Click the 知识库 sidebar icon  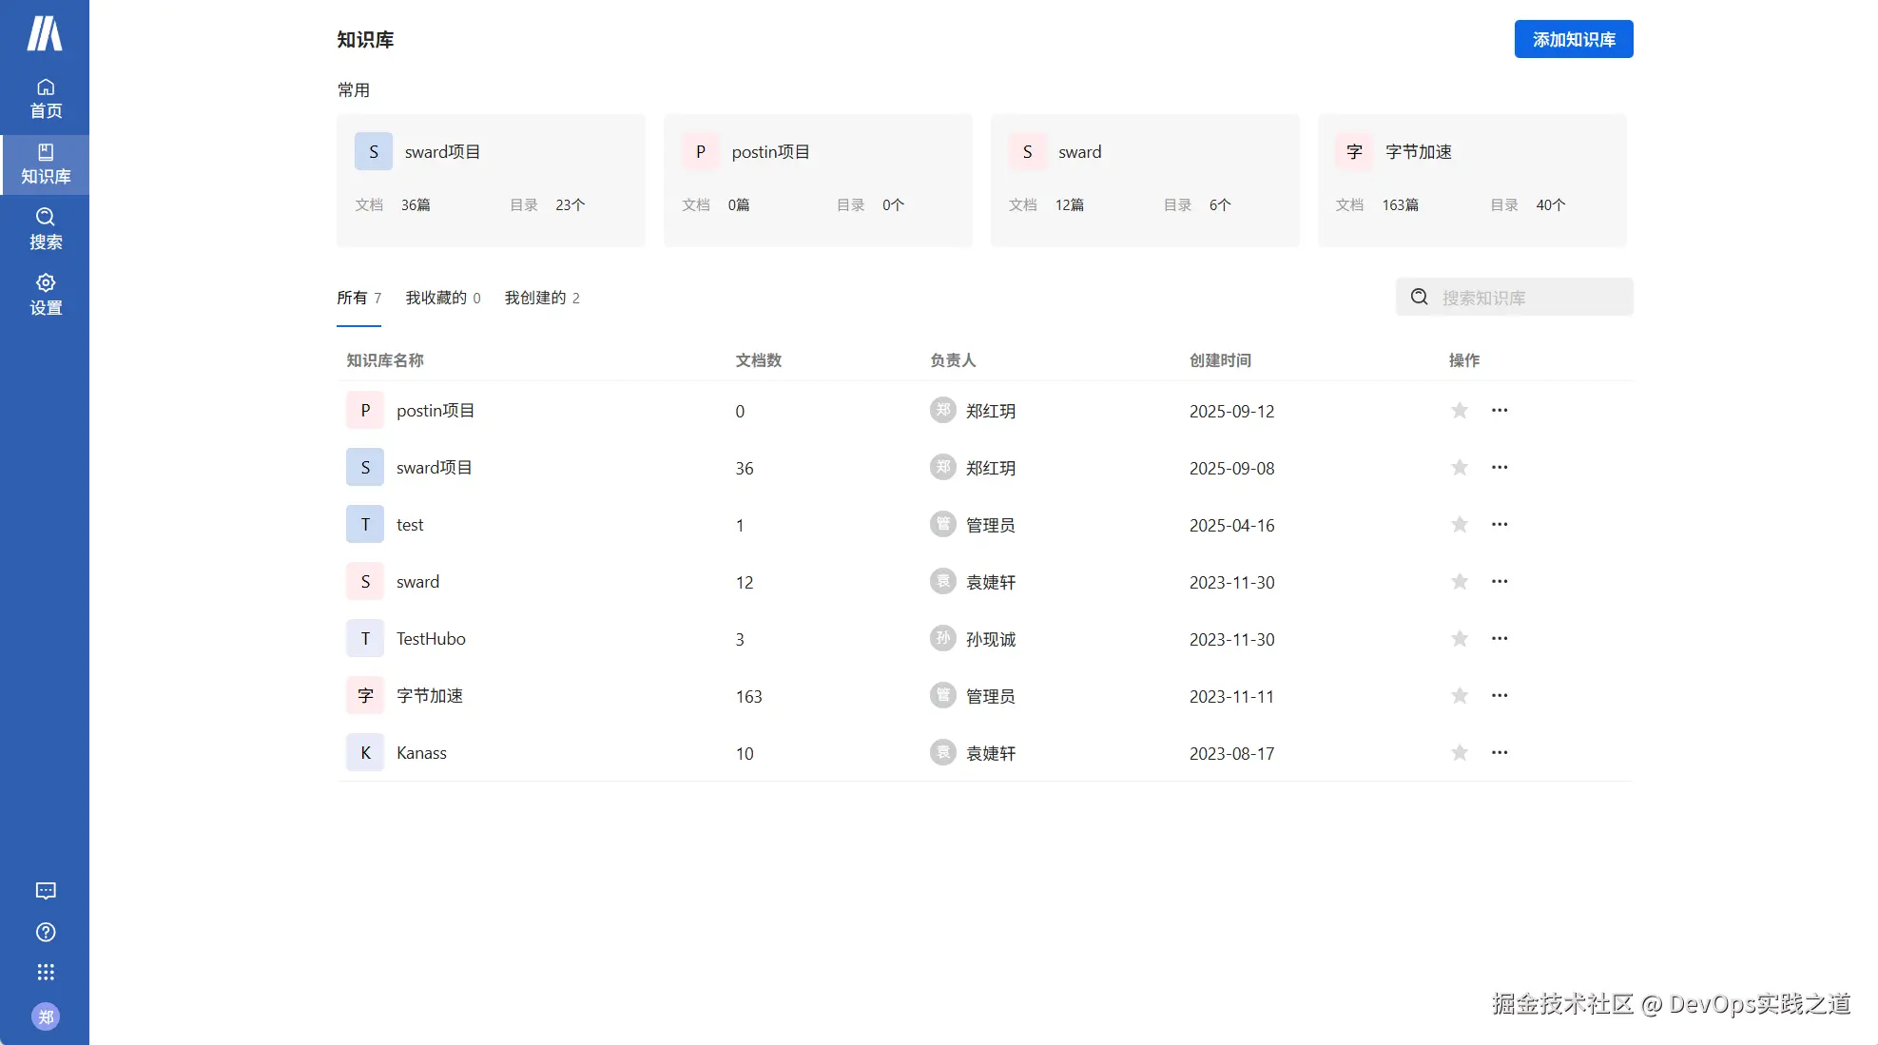(45, 164)
